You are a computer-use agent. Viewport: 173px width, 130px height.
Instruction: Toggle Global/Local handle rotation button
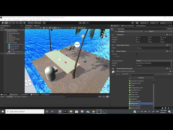click(38, 23)
